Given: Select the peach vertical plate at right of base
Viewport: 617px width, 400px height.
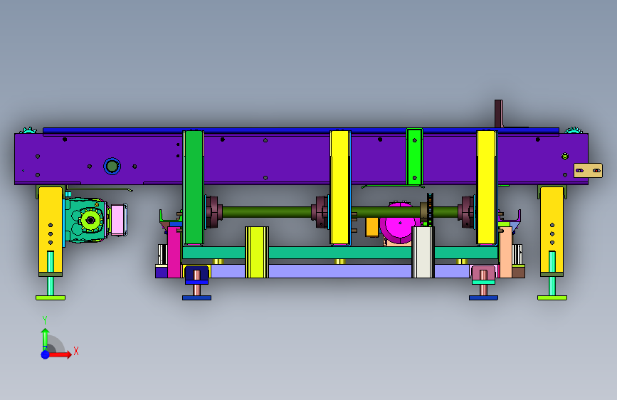Looking at the screenshot, I should coord(506,252).
